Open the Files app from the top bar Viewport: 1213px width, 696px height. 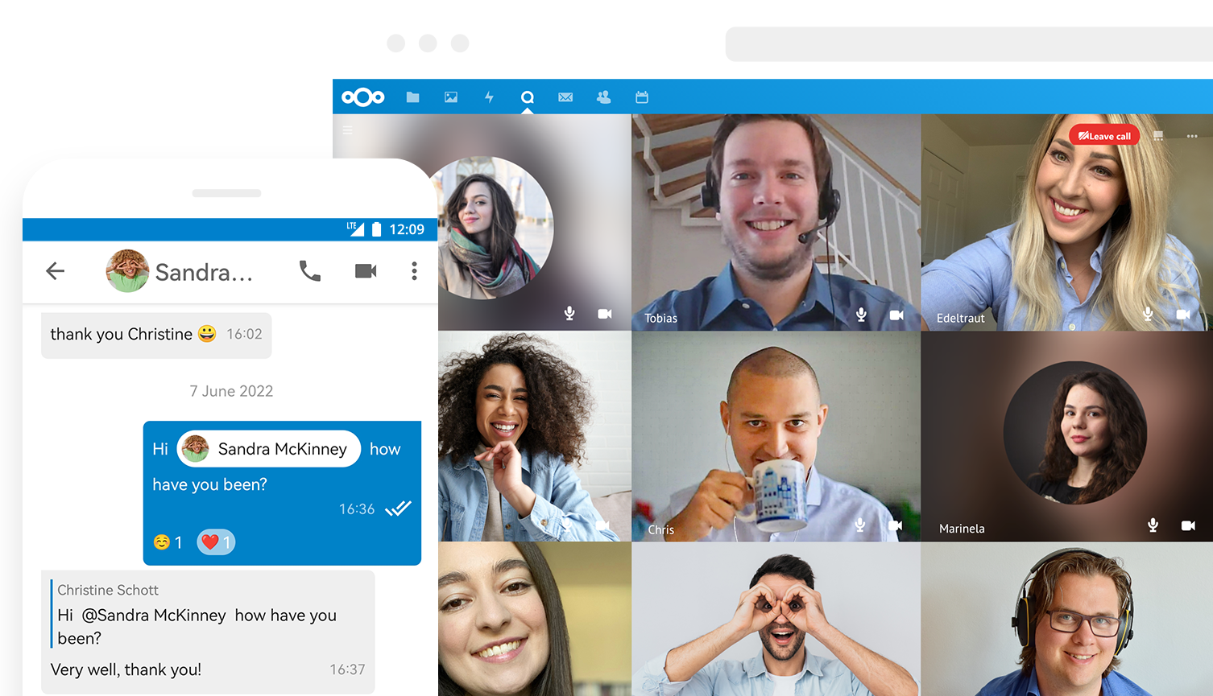click(x=412, y=97)
